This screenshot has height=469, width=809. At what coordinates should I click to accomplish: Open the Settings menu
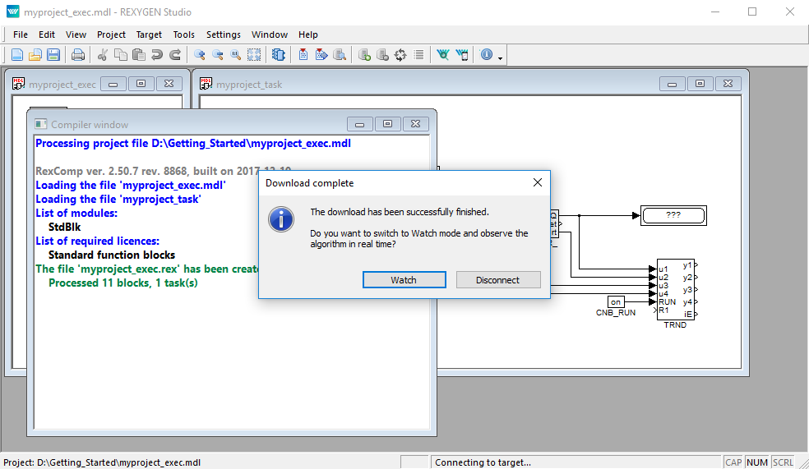tap(224, 34)
